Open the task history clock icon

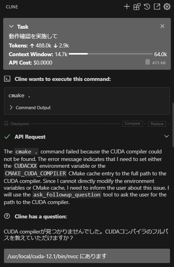tap(147, 7)
